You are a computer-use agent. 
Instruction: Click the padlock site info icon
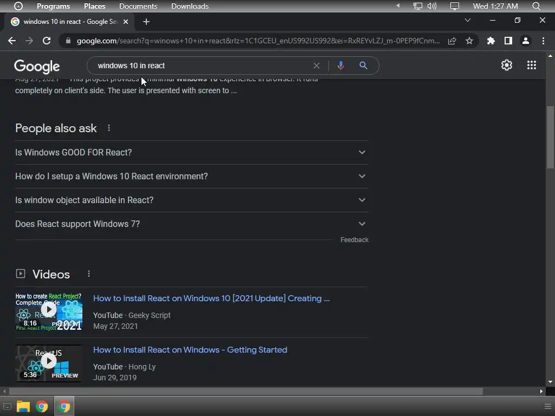(x=68, y=41)
